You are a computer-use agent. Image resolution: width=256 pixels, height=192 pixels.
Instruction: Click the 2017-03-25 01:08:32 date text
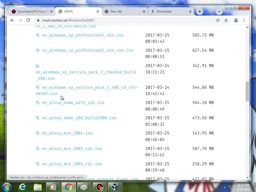(x=157, y=121)
